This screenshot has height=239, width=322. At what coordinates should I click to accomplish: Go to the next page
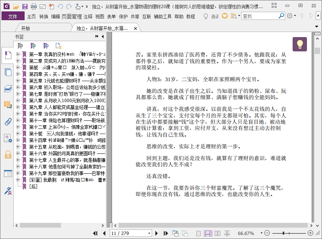(x=156, y=233)
